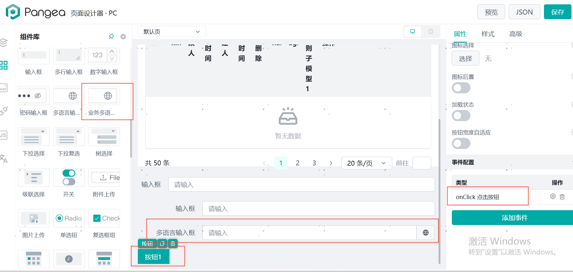The height and width of the screenshot is (272, 573).
Task: Pick the 下拉选择 component thumbnail
Action: point(34,137)
